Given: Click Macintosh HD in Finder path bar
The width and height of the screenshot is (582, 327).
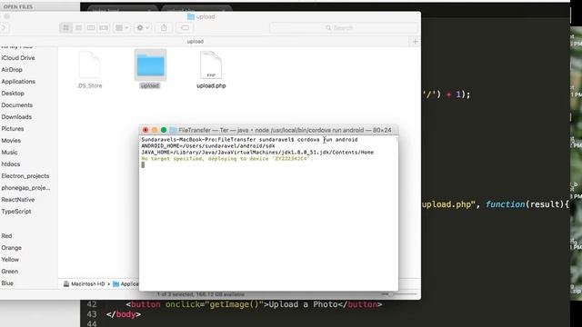Looking at the screenshot, I should [85, 284].
